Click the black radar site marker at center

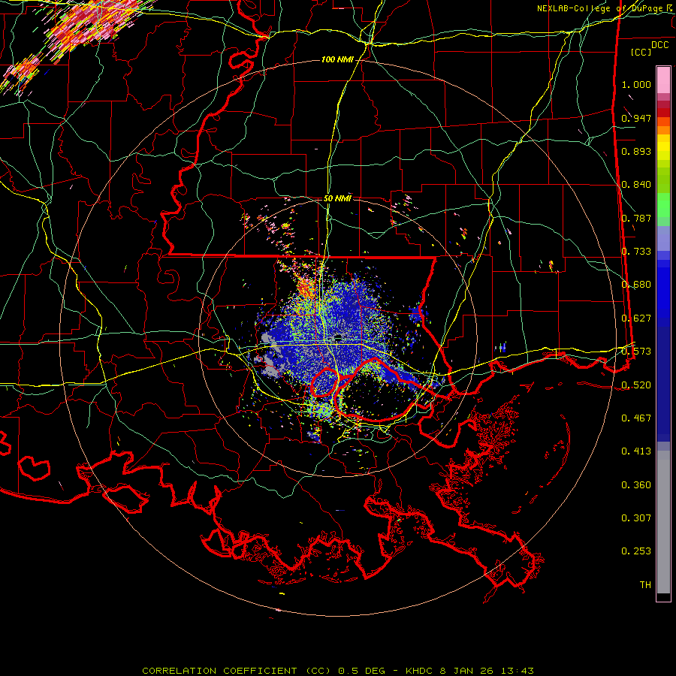(x=339, y=338)
